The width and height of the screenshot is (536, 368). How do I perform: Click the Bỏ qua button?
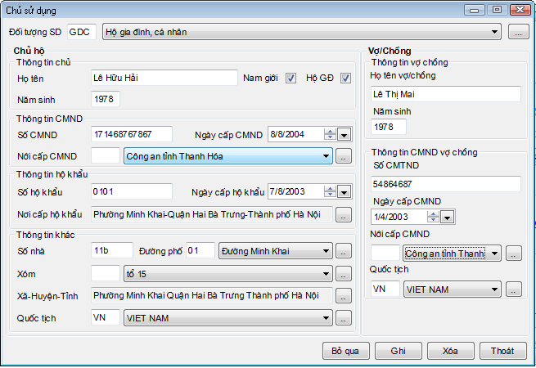[345, 350]
